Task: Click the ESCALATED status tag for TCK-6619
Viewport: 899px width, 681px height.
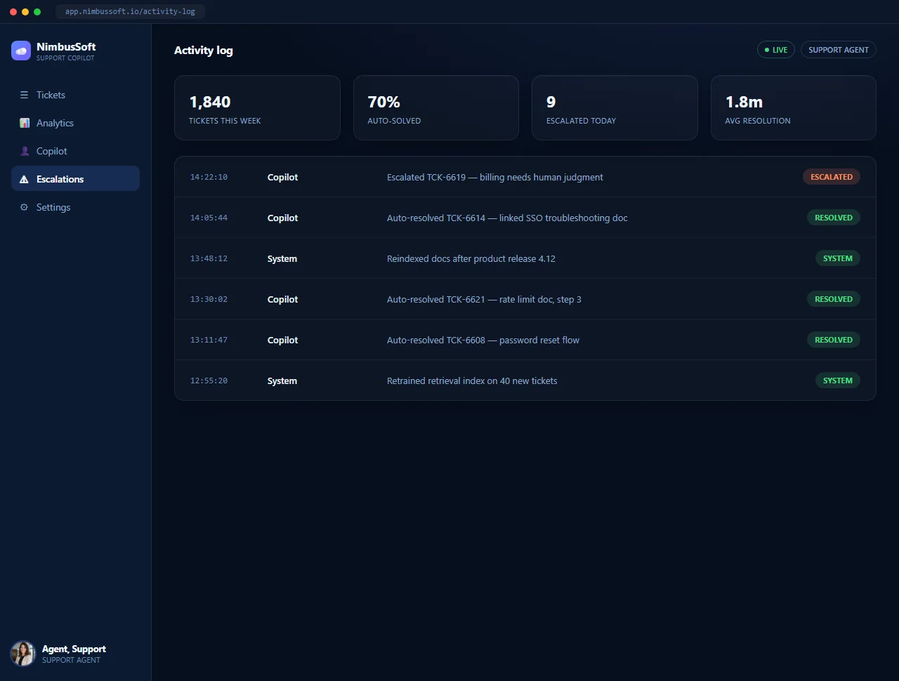Action: [832, 177]
